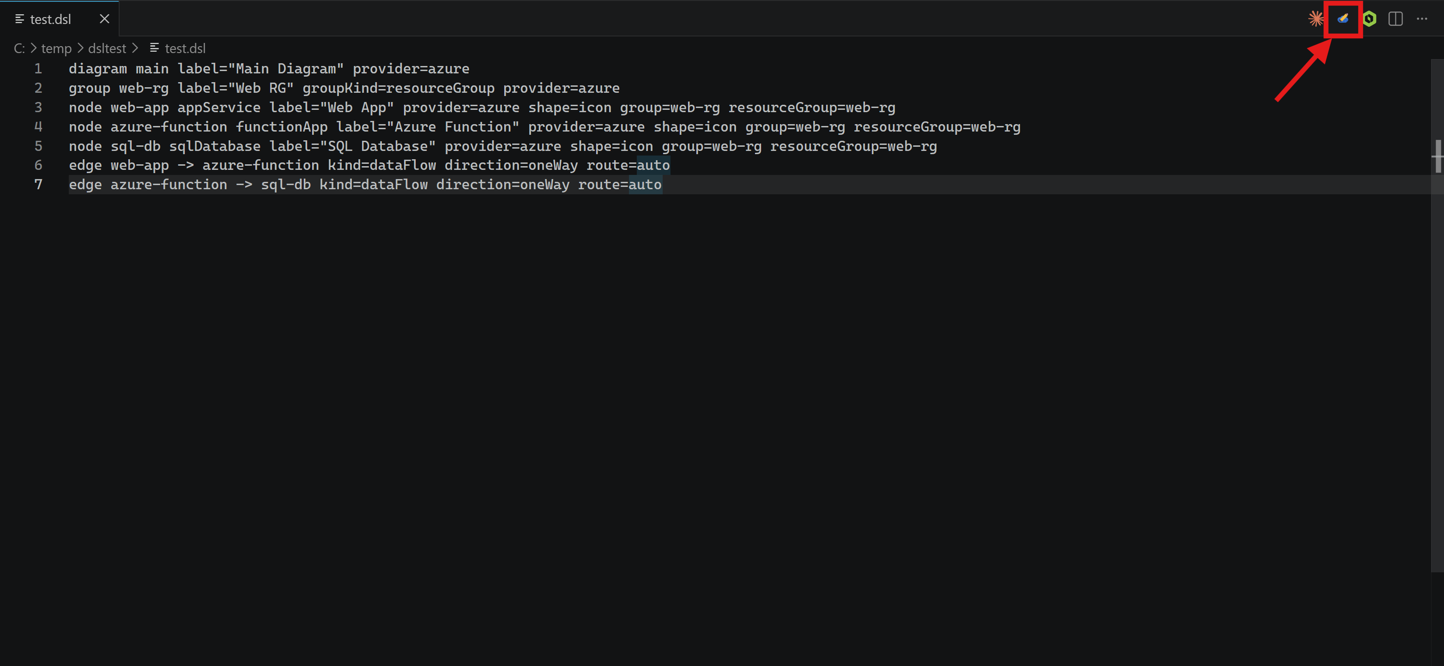Click label="Web RG" on line 2
The height and width of the screenshot is (666, 1444).
point(236,89)
